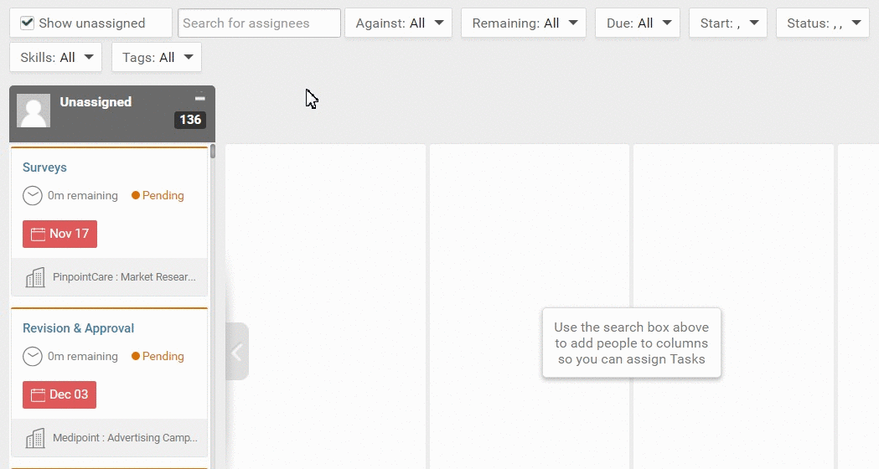Click the clock icon on Surveys card
This screenshot has height=469, width=879.
[32, 196]
